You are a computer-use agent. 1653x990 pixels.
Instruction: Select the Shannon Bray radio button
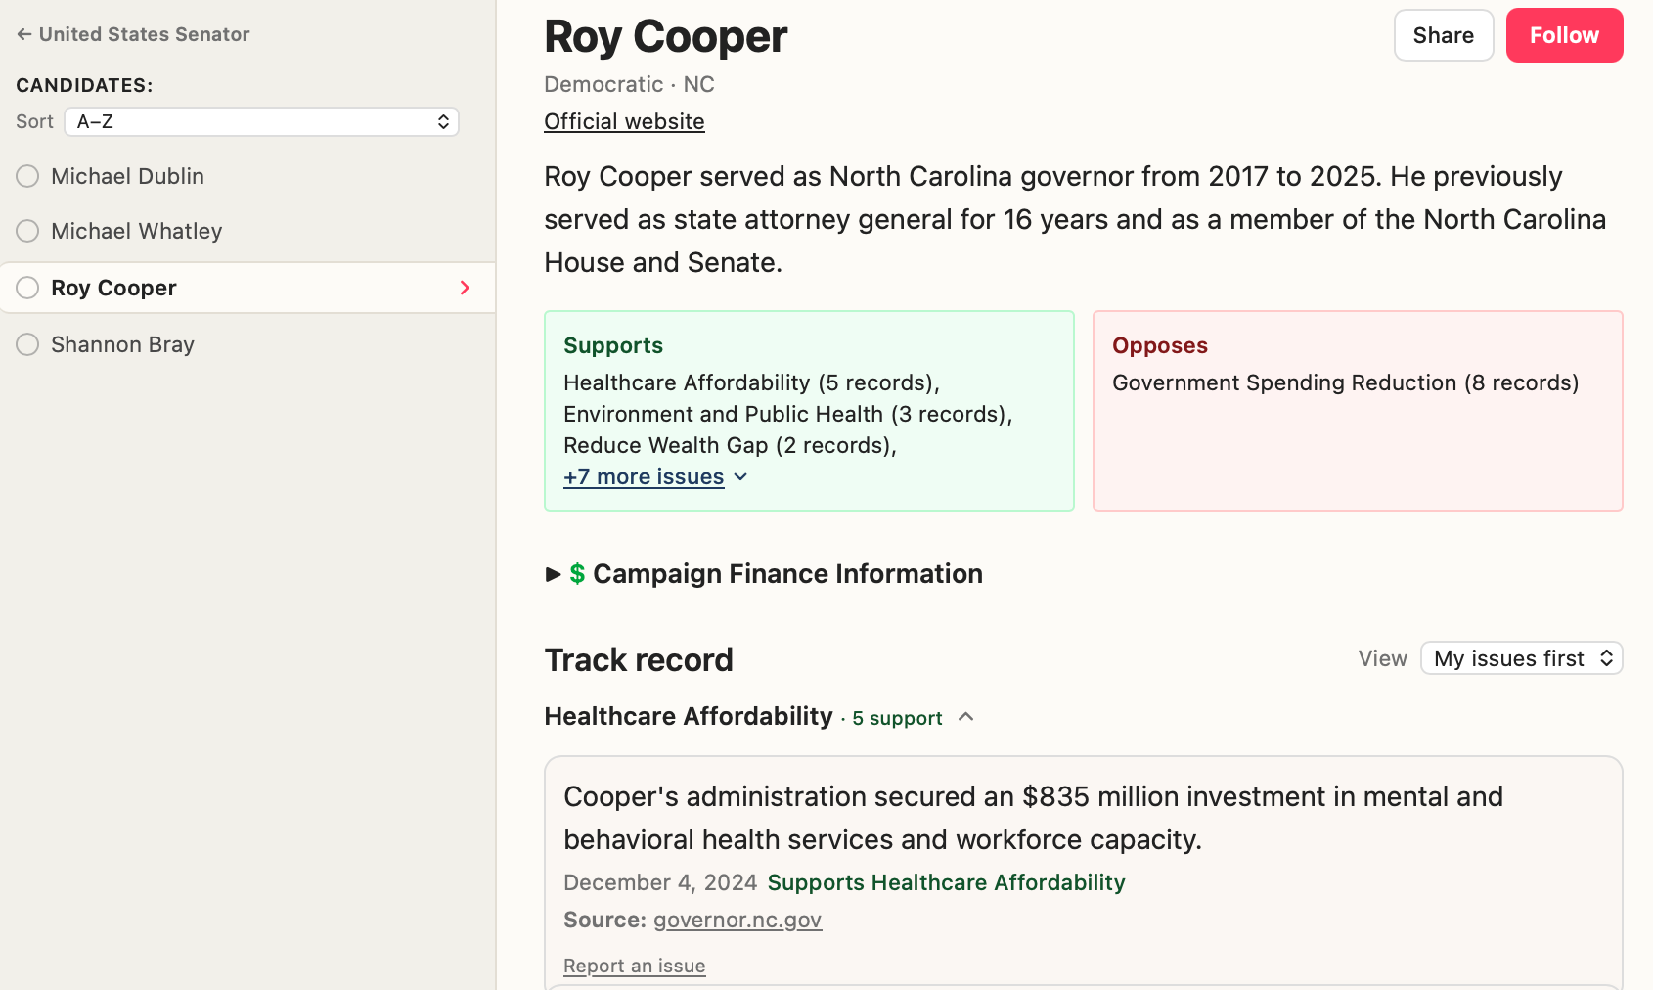27,344
